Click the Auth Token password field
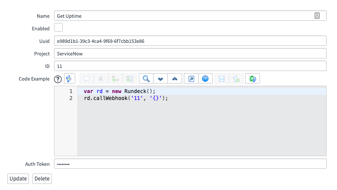Viewport: 337px width, 190px height. click(x=190, y=164)
